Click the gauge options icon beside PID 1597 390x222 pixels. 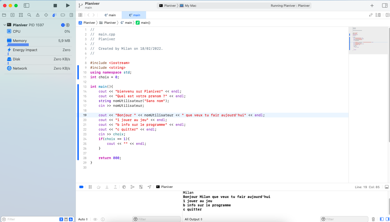tap(68, 25)
